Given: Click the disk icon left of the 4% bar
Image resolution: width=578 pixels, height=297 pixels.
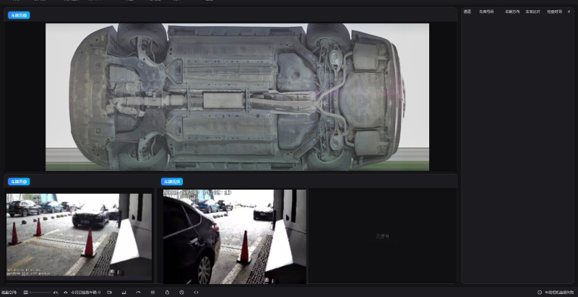Looking at the screenshot, I should [26, 293].
